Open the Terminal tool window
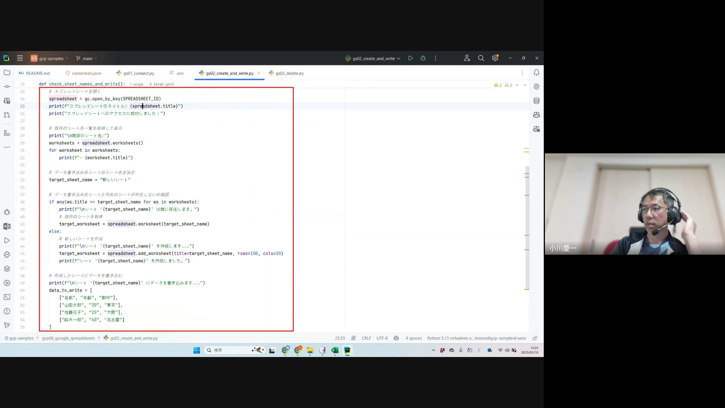 pos(7,297)
